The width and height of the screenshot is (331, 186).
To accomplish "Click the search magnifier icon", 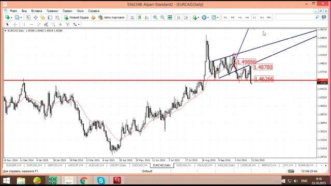I will 317,17.
